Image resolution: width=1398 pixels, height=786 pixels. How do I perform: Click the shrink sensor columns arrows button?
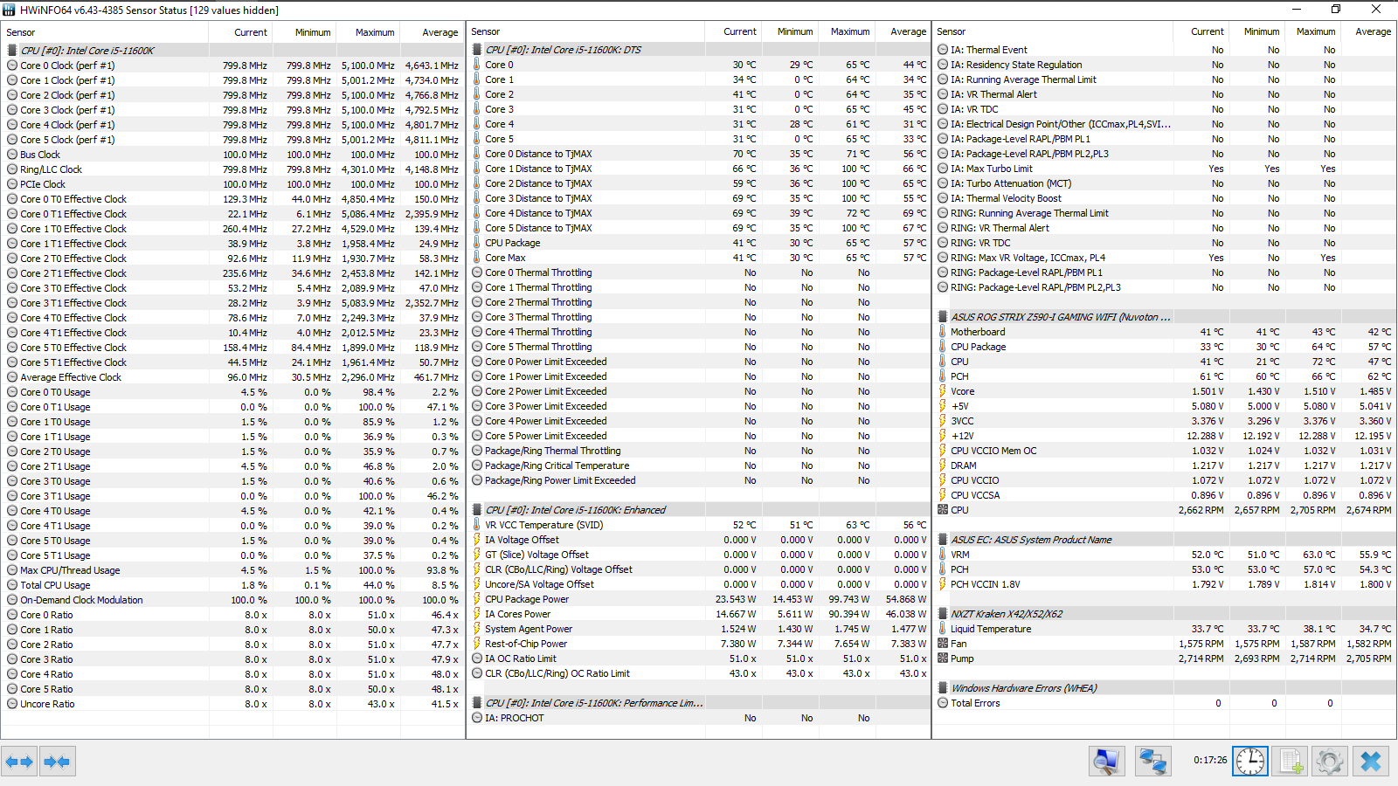point(57,762)
